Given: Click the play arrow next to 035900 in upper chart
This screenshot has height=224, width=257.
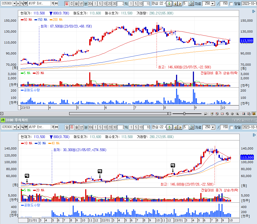Looking at the screenshot, I should point(18,3).
